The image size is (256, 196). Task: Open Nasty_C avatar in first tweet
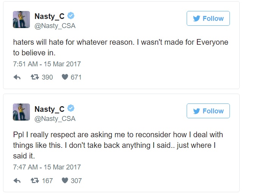tap(21, 19)
